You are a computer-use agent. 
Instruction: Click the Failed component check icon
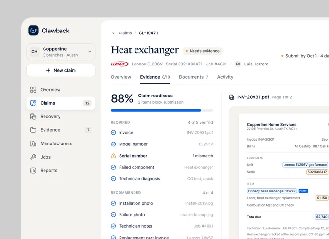[x=113, y=167]
